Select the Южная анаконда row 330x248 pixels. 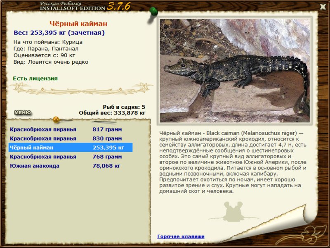(71, 166)
